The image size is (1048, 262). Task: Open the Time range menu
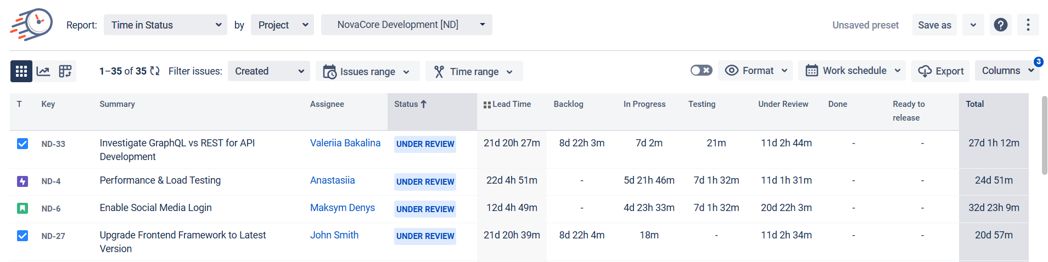tap(474, 72)
